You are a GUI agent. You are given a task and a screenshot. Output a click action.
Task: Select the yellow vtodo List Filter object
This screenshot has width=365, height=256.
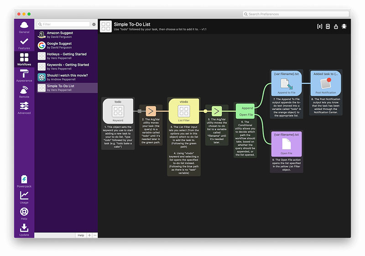pos(184,111)
